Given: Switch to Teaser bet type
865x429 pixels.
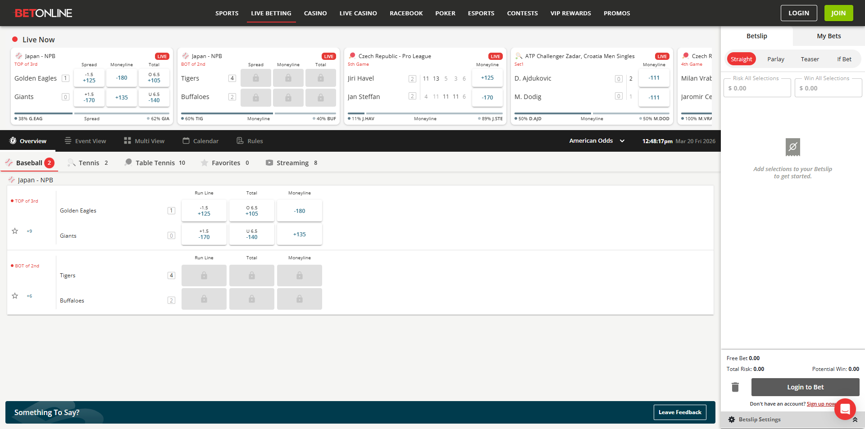Looking at the screenshot, I should (x=810, y=59).
